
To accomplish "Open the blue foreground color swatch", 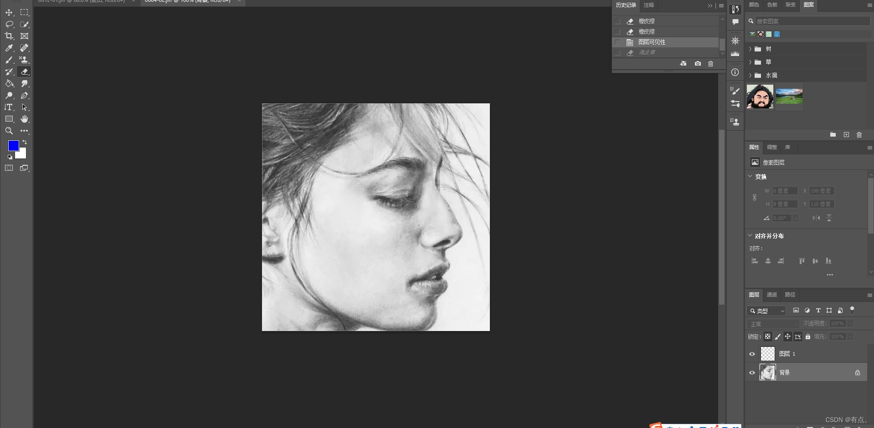I will point(13,146).
